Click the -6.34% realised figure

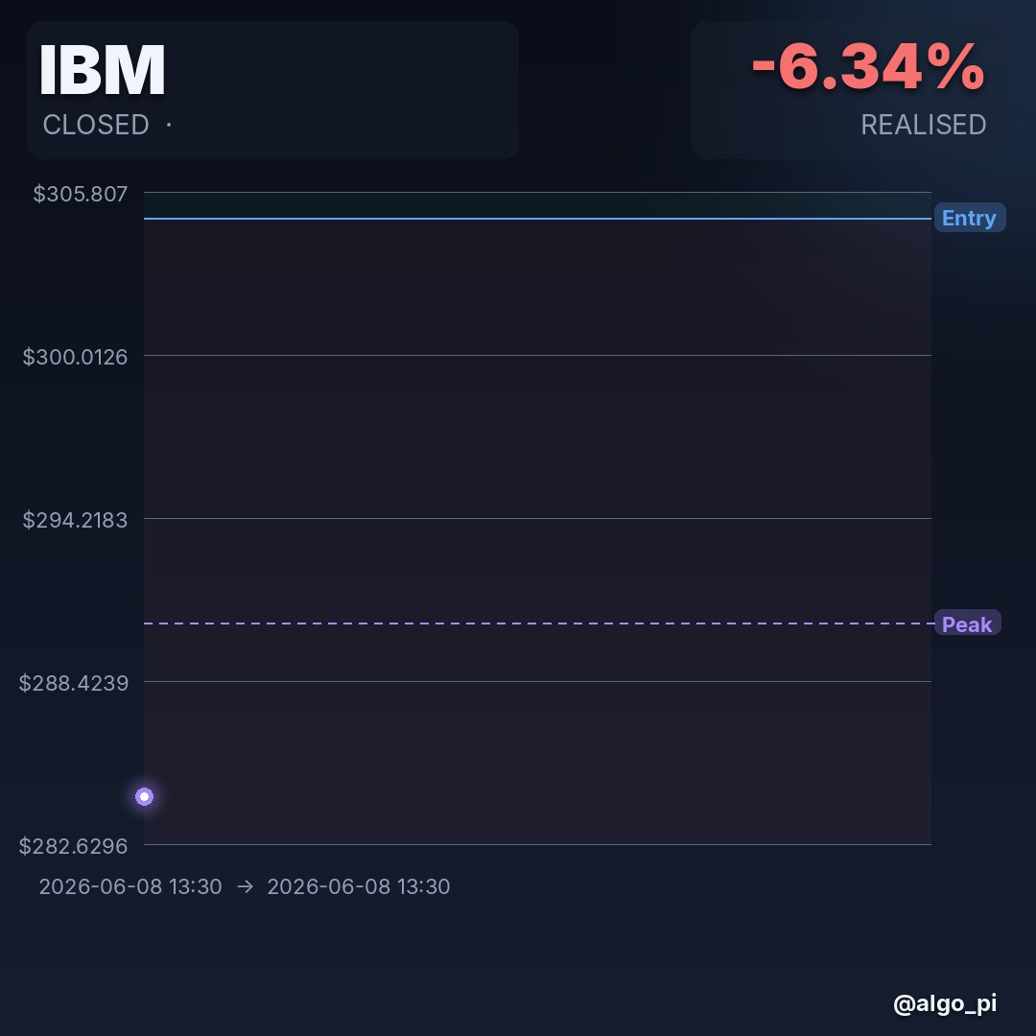coord(868,66)
